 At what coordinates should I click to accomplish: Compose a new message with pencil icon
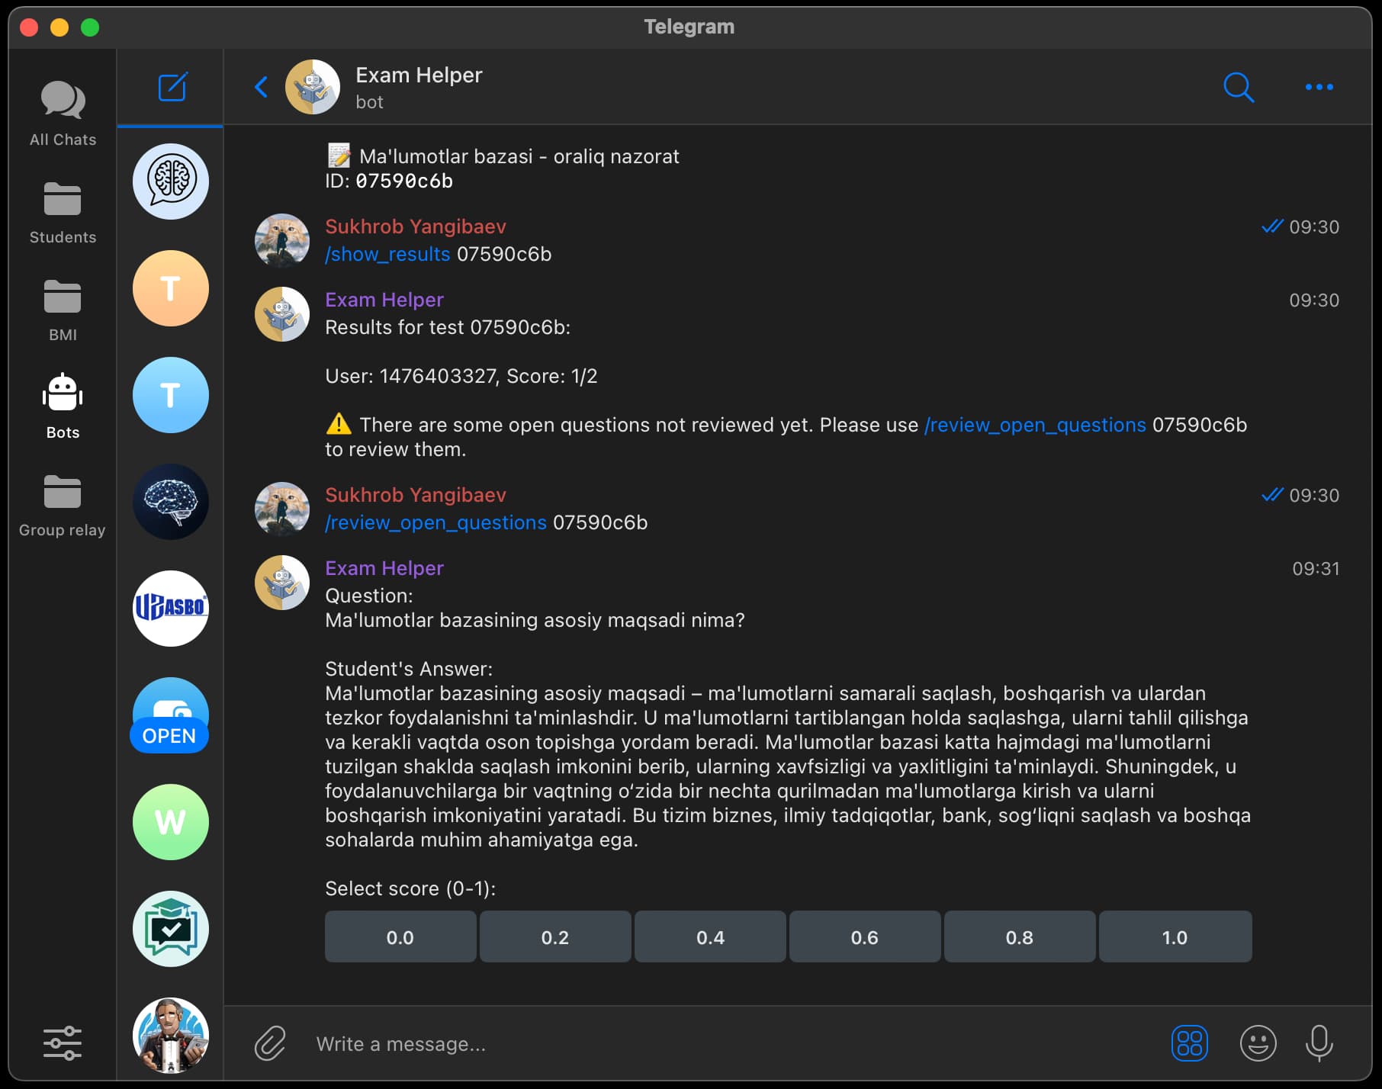click(172, 87)
